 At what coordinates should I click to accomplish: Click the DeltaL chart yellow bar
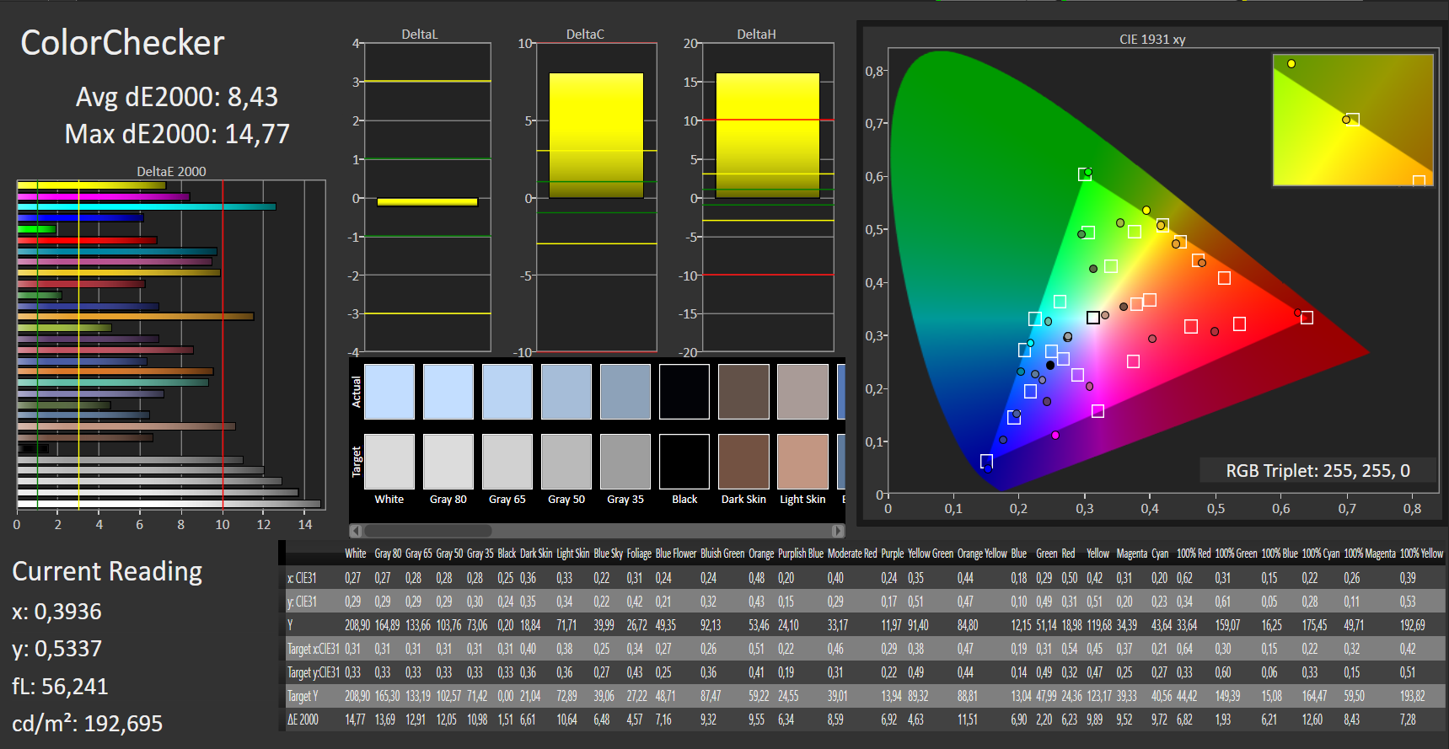(x=427, y=202)
